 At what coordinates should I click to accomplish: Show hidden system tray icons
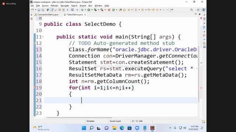coord(170,128)
